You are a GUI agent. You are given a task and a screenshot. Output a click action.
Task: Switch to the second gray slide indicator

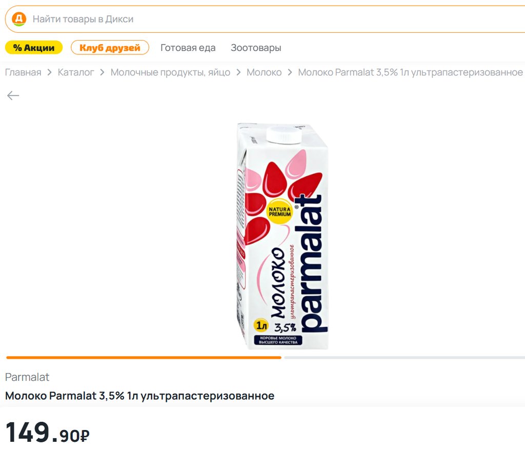[405, 358]
